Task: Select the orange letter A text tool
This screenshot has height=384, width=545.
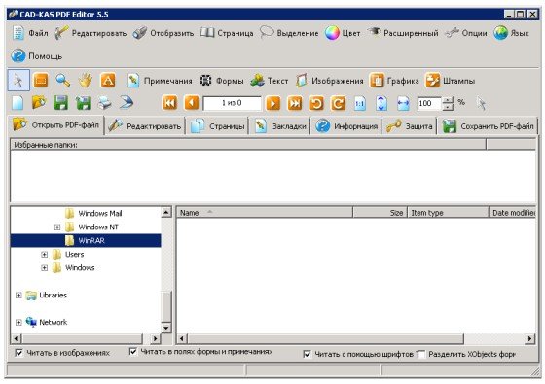Action: pyautogui.click(x=108, y=81)
